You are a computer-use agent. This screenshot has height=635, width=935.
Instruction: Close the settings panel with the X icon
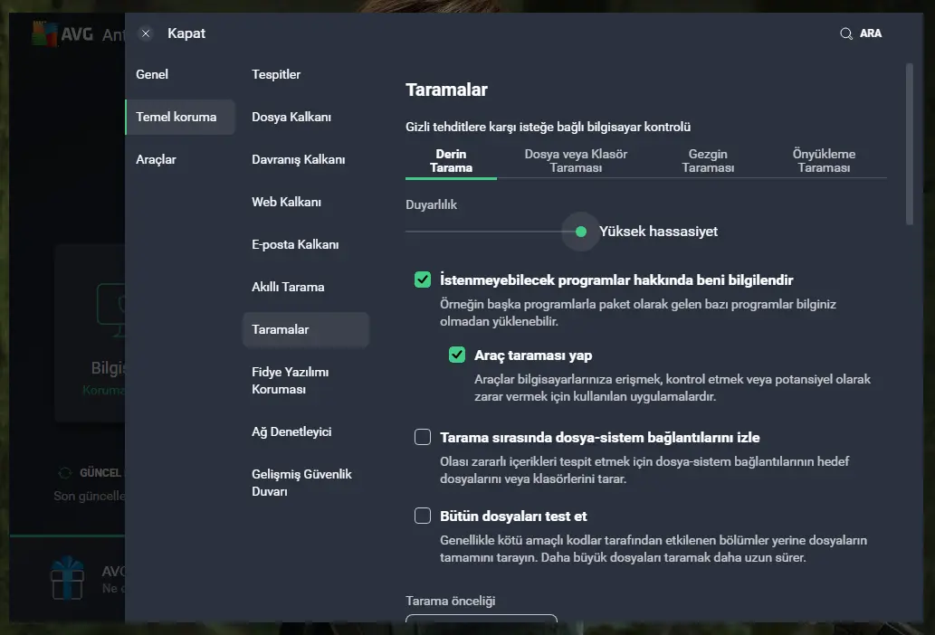click(x=146, y=33)
